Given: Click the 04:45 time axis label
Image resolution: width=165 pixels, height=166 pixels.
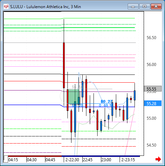Looking at the screenshot, I should pos(50,160).
